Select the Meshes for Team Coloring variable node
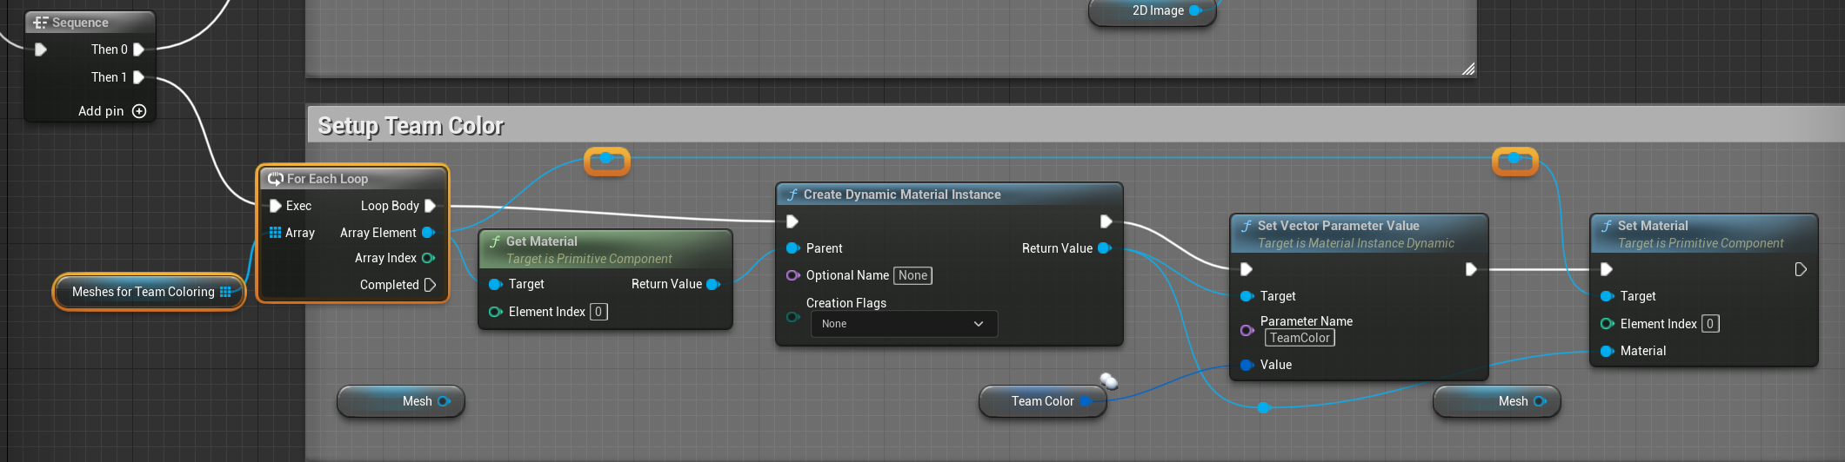 (149, 292)
